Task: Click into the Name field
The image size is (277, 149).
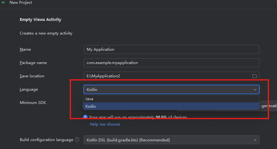Action: [x=171, y=49]
